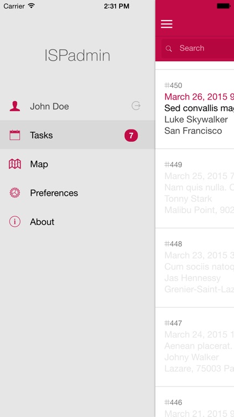
Task: Click the Aenean placerat description text
Action: pos(199,346)
